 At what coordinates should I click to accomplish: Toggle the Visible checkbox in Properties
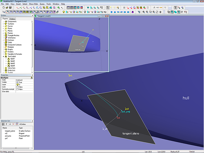coord(17,82)
